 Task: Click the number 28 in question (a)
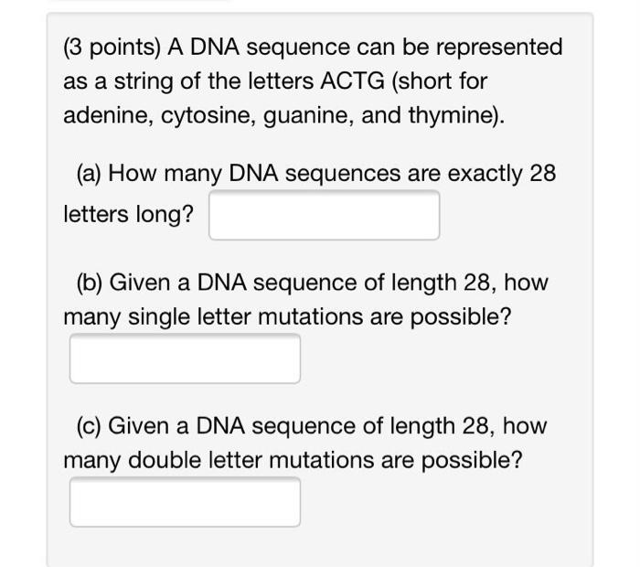tap(543, 173)
